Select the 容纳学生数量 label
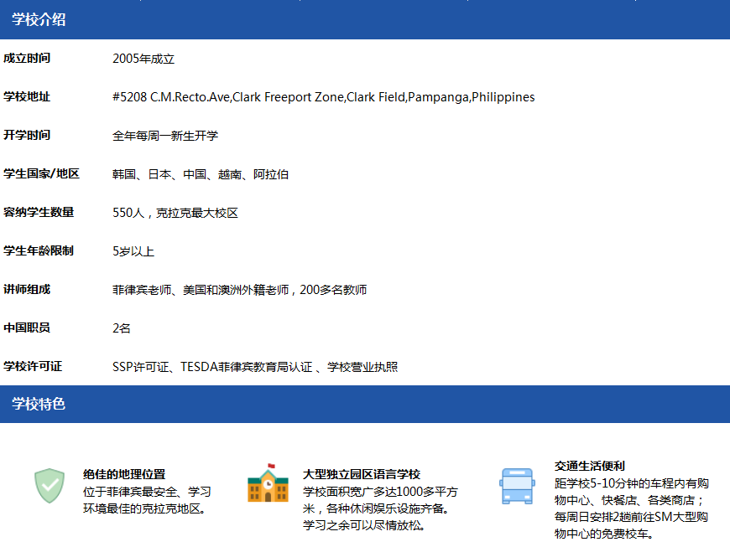The width and height of the screenshot is (730, 547). pos(39,213)
